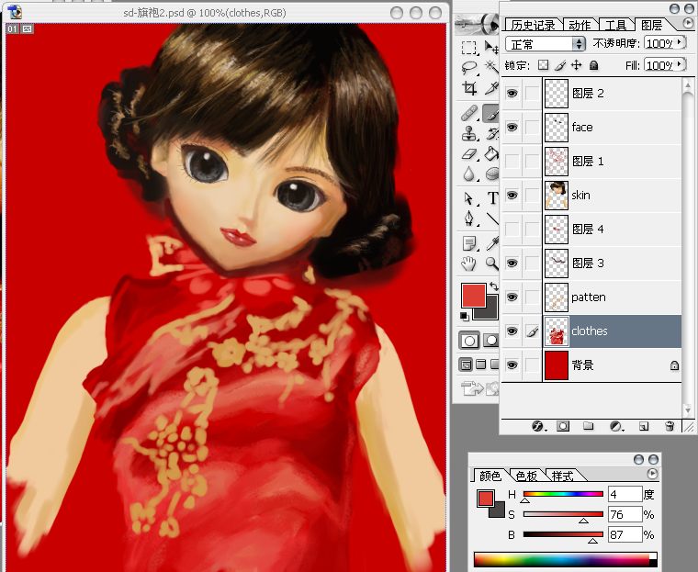
Task: Open the 正常 blend mode dropdown
Action: [546, 44]
